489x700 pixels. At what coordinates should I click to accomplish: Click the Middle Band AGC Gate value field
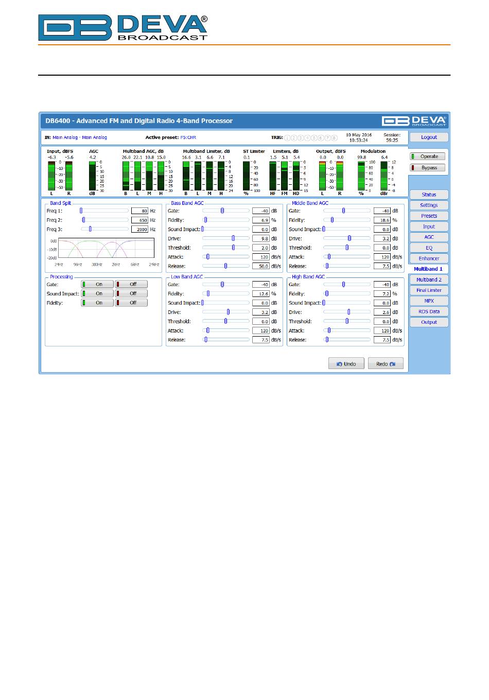pos(382,211)
